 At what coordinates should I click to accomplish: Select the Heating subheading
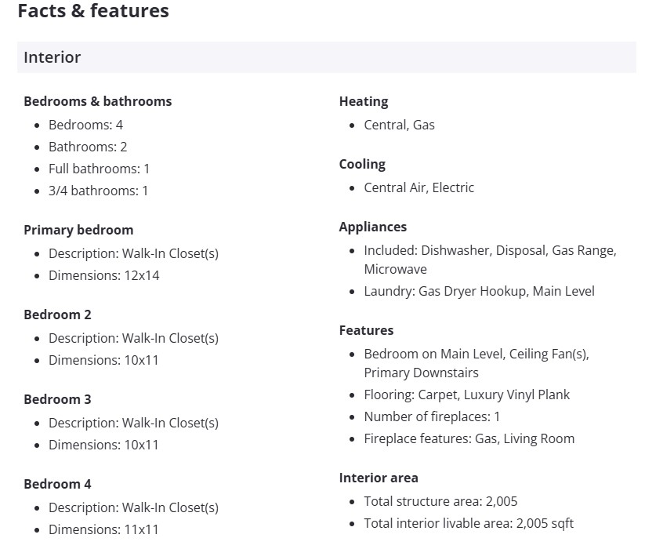[x=363, y=101]
